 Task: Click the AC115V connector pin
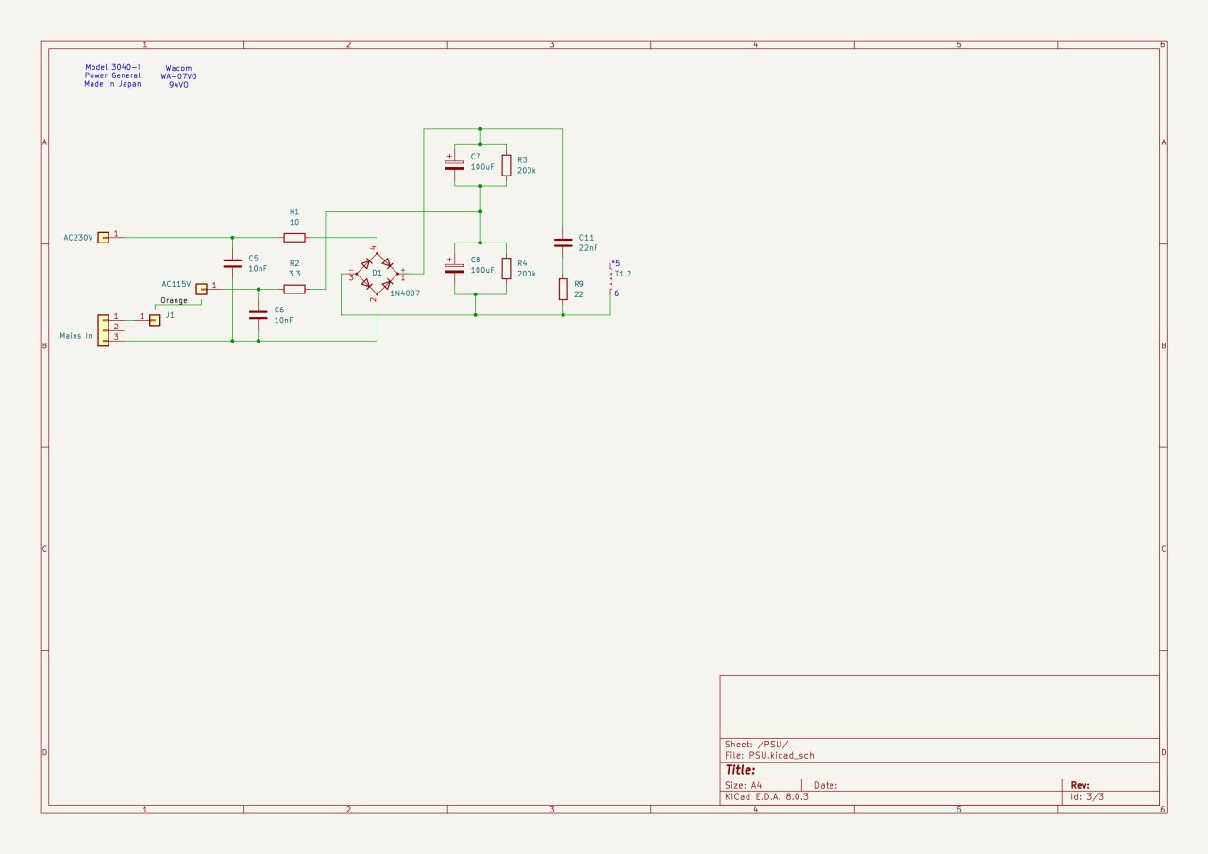coord(201,289)
